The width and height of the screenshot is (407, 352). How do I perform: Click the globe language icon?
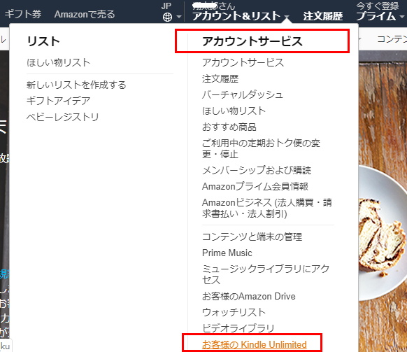tap(167, 17)
